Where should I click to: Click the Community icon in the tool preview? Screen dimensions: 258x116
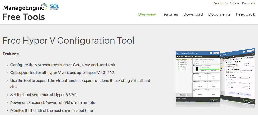click(x=196, y=56)
